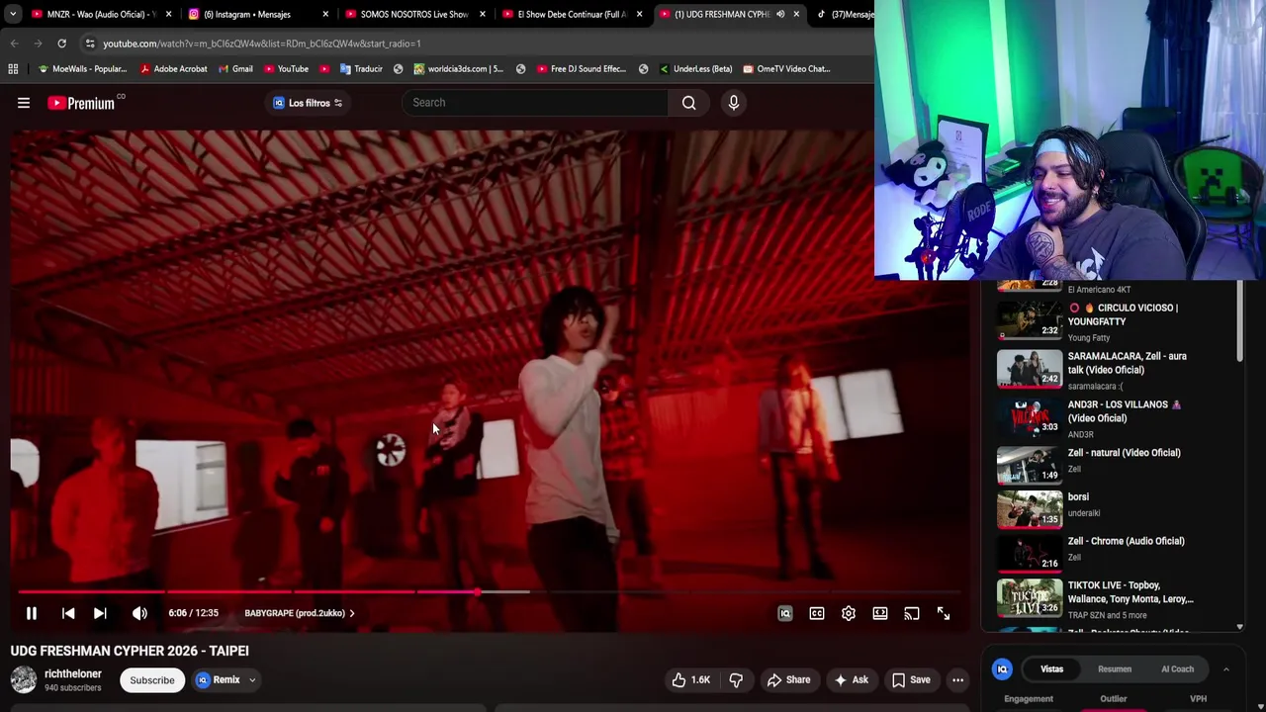Switch to TikTok (37) Mensajes tab

click(846, 14)
